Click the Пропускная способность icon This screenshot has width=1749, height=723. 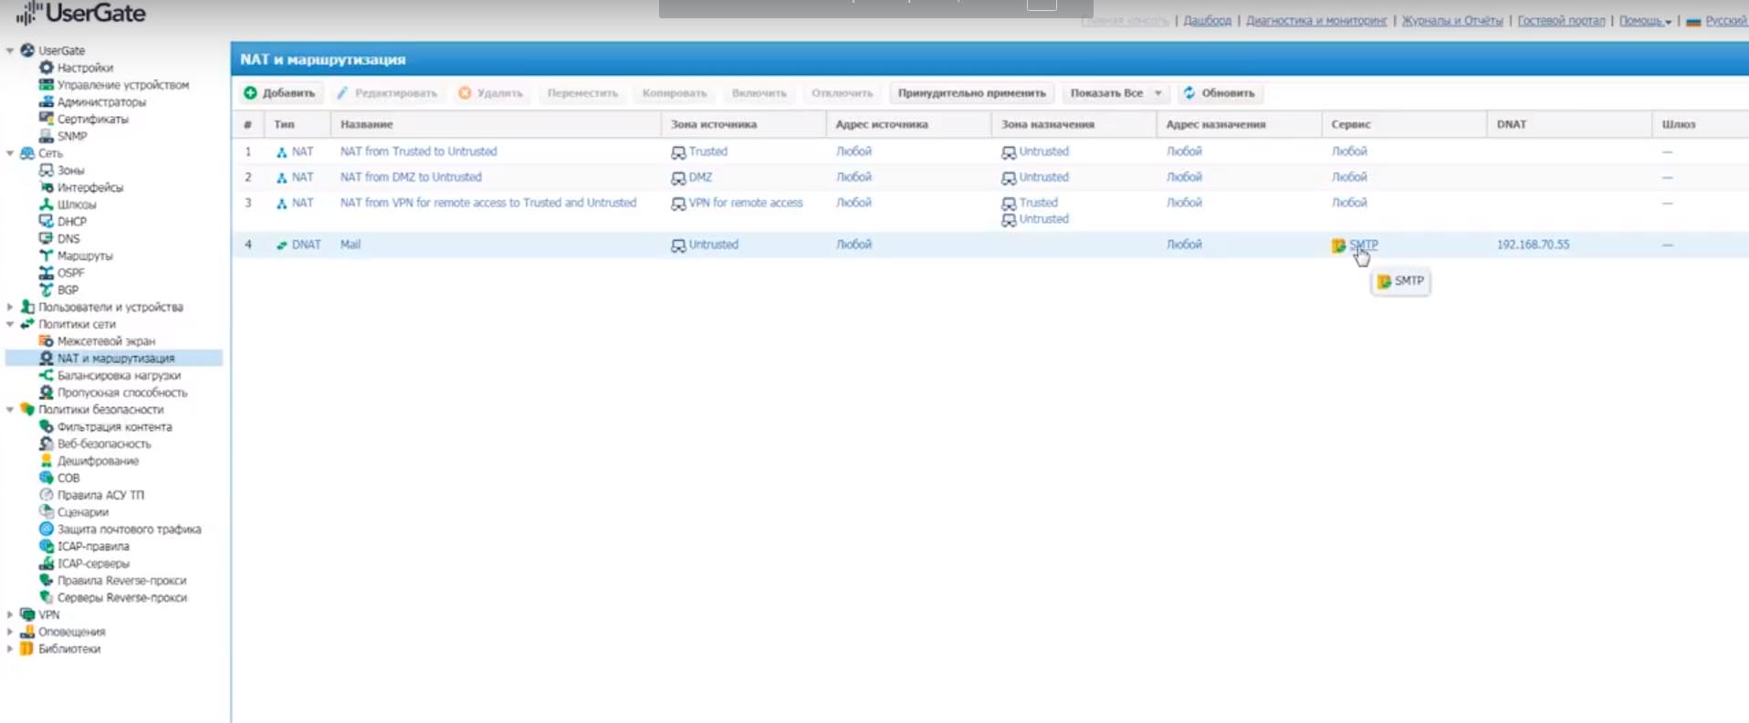point(47,393)
